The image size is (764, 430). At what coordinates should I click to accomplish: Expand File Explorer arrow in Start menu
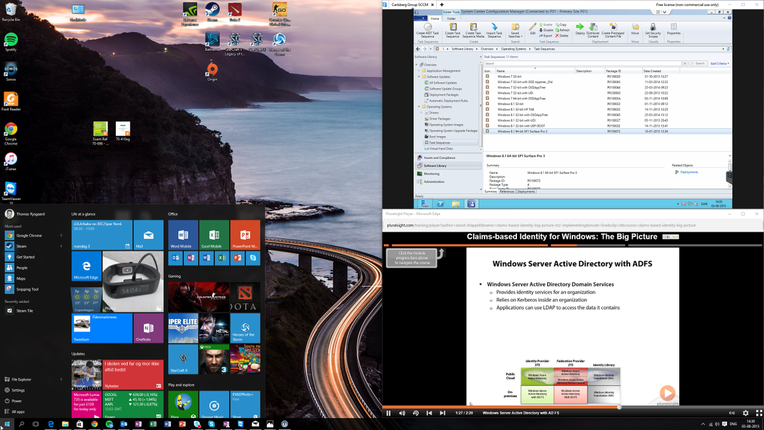tap(62, 379)
